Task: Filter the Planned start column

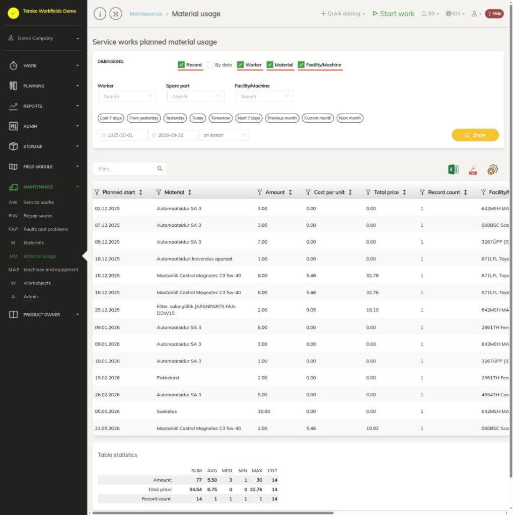Action: click(97, 192)
